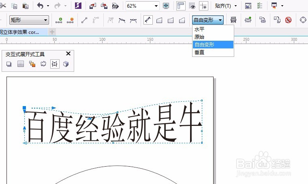Click the top-left blue envelope node

pyautogui.click(x=24, y=108)
